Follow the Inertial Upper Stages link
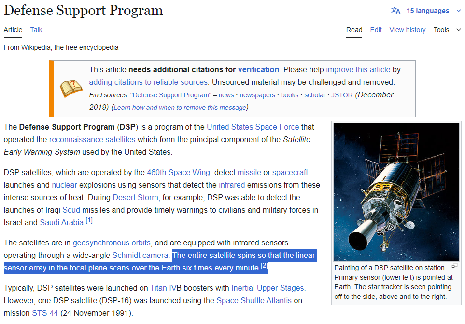The image size is (465, 324). coord(268,288)
